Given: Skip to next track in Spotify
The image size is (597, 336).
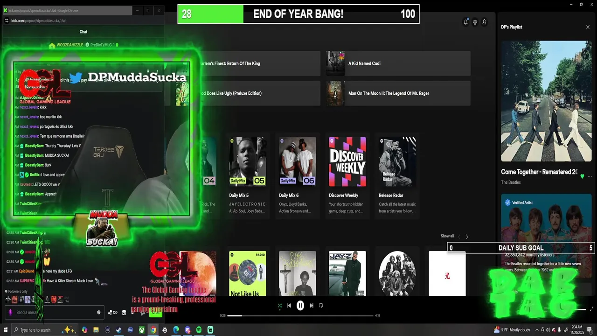Looking at the screenshot, I should tap(311, 306).
